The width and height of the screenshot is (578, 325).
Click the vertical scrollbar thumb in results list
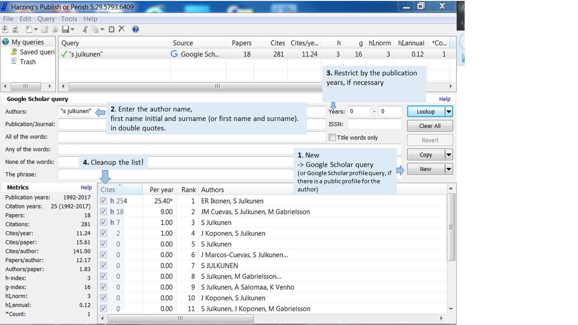click(451, 227)
